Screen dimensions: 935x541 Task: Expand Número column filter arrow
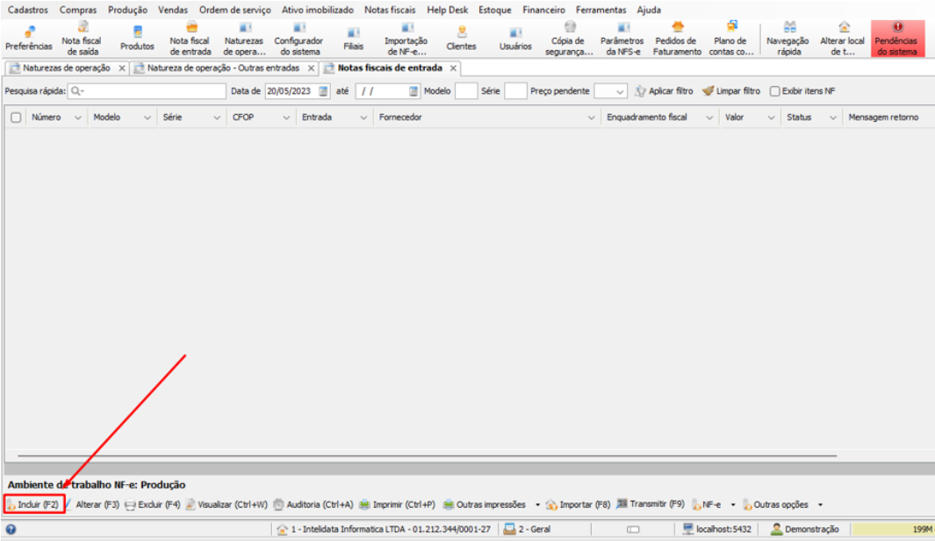pyautogui.click(x=77, y=118)
